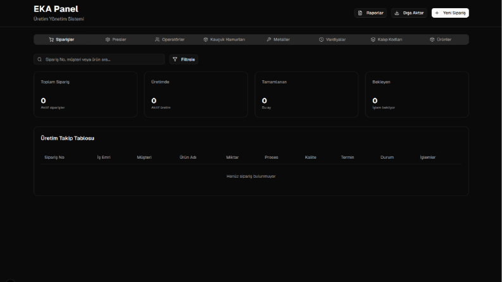This screenshot has height=282, width=502.
Task: Open Raporlar reports
Action: (x=371, y=13)
